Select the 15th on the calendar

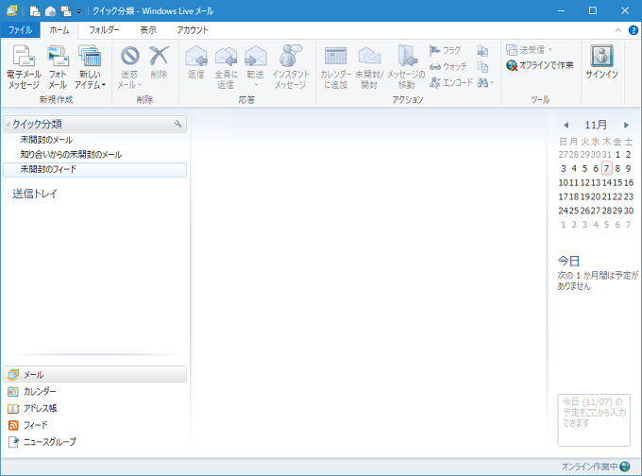[617, 182]
